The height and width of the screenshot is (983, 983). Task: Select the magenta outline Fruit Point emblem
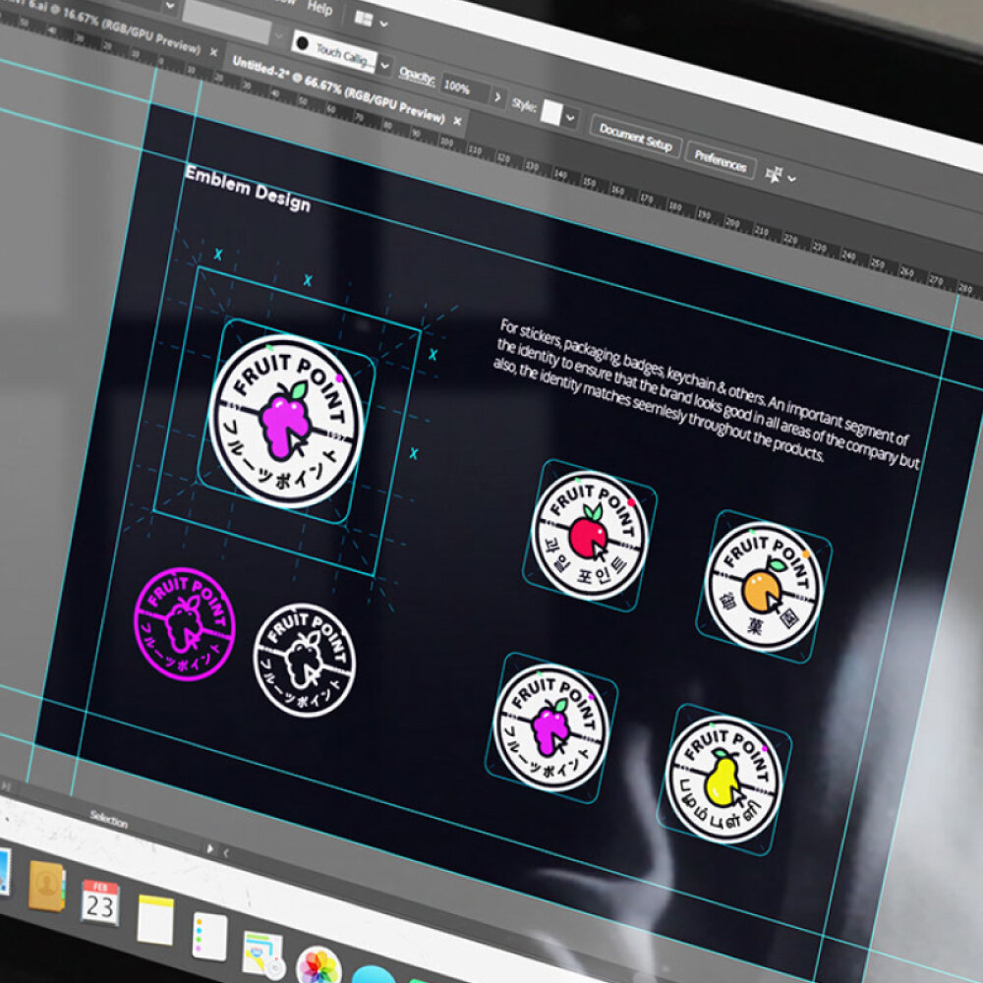(185, 623)
